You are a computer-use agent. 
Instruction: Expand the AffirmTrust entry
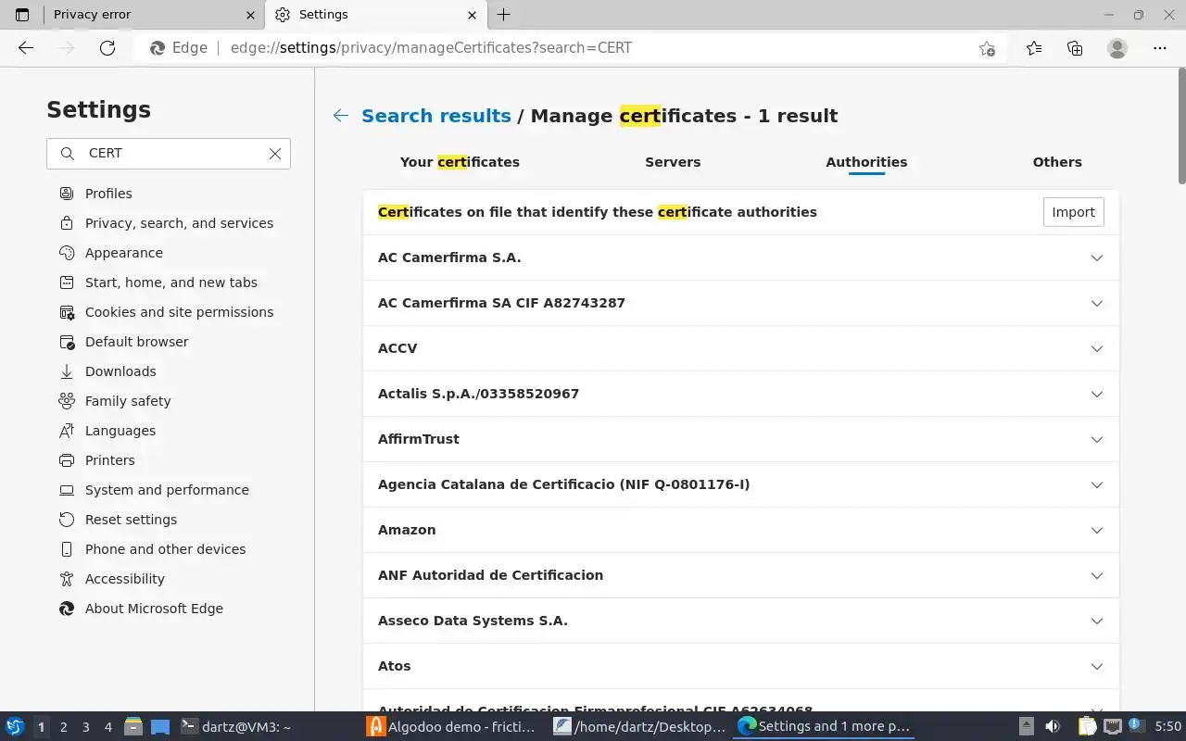coord(741,439)
